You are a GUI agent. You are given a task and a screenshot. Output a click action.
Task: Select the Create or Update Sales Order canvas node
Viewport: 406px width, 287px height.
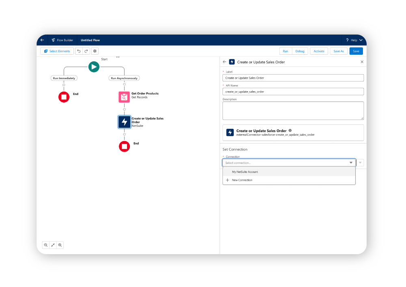[124, 122]
